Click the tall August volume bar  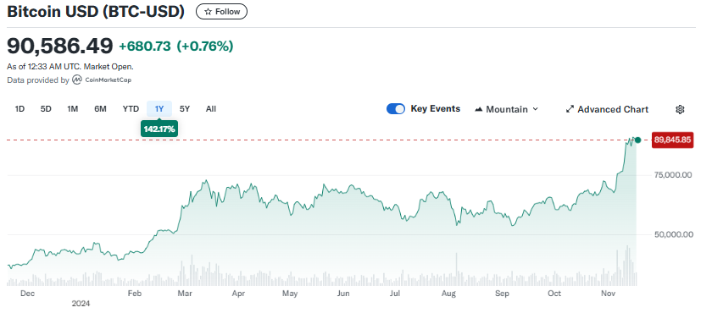[x=455, y=269]
